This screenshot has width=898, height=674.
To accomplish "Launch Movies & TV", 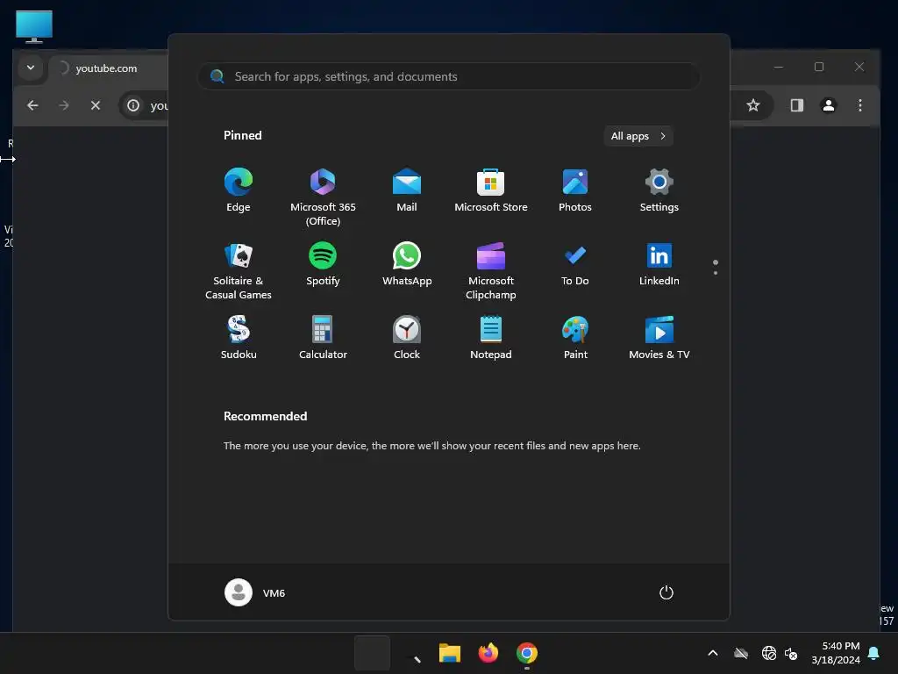I will (659, 338).
